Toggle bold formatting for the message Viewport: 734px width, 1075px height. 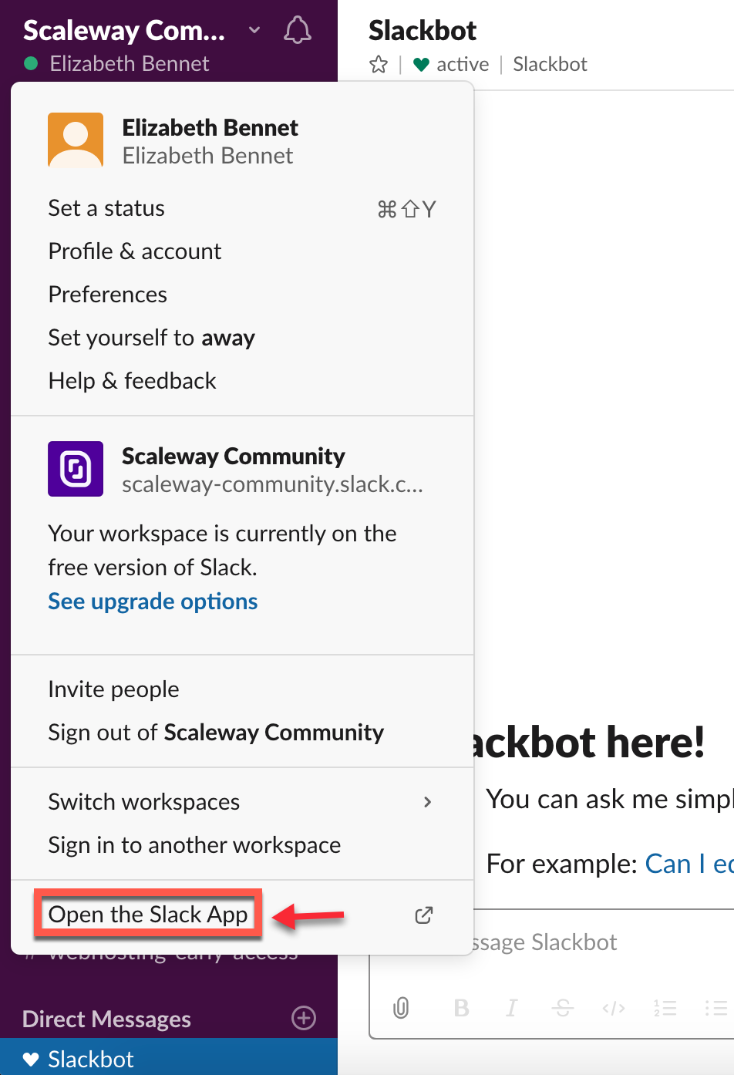460,1008
